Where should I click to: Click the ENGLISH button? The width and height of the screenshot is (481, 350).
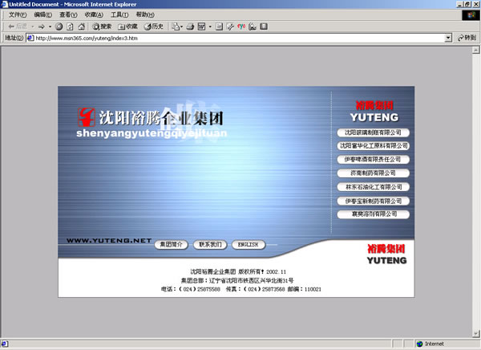(249, 245)
